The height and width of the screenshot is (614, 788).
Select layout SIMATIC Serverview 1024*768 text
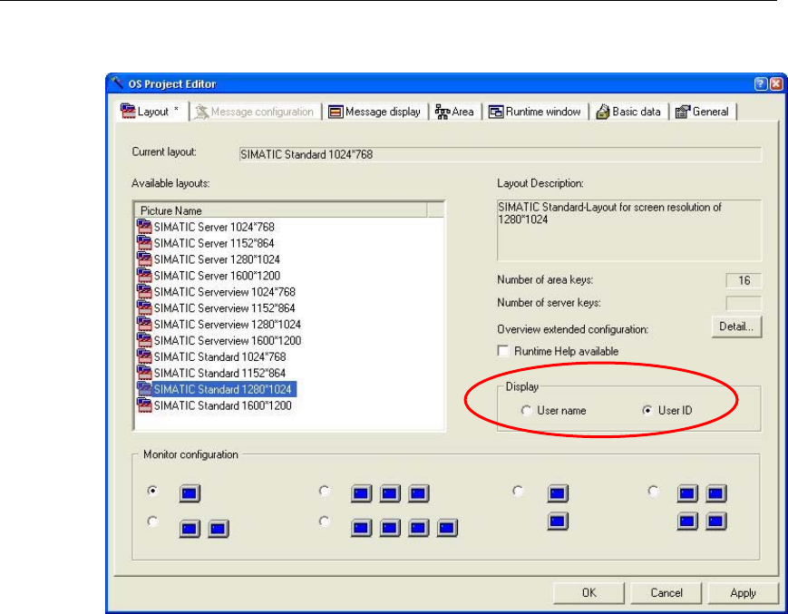point(225,292)
